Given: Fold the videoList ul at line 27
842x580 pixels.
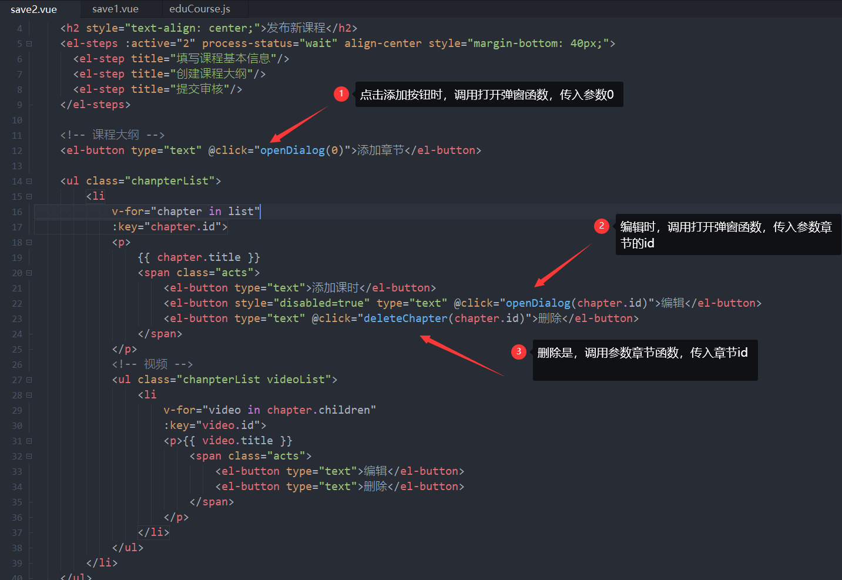Looking at the screenshot, I should (x=29, y=380).
